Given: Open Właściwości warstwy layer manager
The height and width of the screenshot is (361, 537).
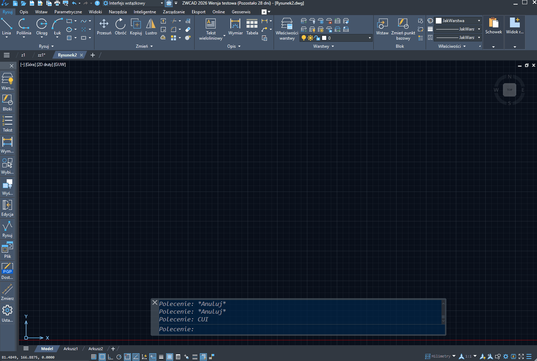Looking at the screenshot, I should (x=287, y=29).
